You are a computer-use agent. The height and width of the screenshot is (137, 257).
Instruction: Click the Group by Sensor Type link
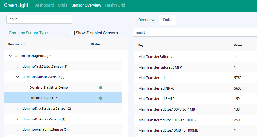coord(28,33)
